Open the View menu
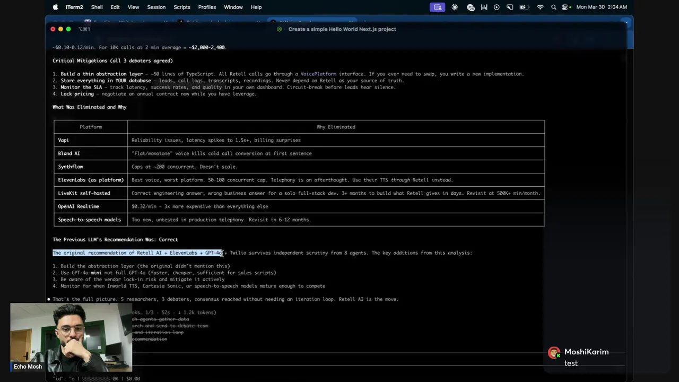The width and height of the screenshot is (679, 382). tap(133, 7)
